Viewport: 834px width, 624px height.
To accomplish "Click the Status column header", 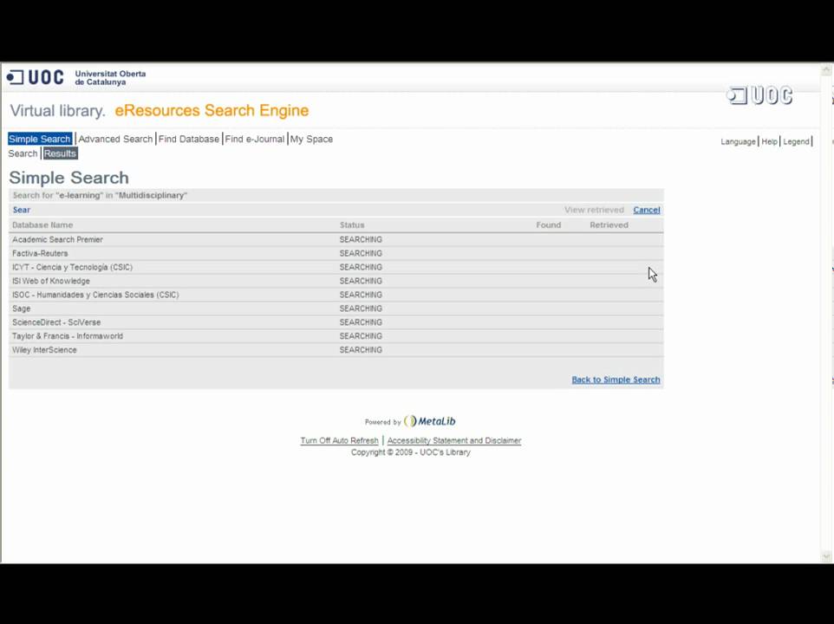I will tap(352, 224).
